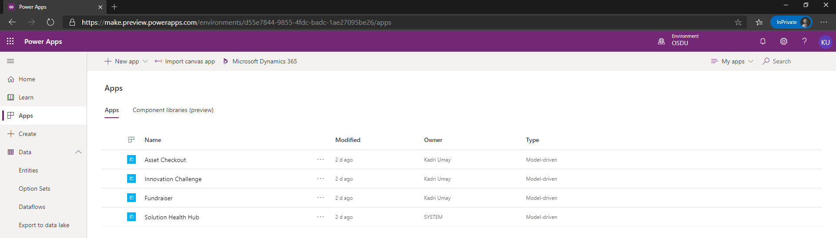Click the browser forward arrow
This screenshot has width=836, height=238.
[x=31, y=22]
